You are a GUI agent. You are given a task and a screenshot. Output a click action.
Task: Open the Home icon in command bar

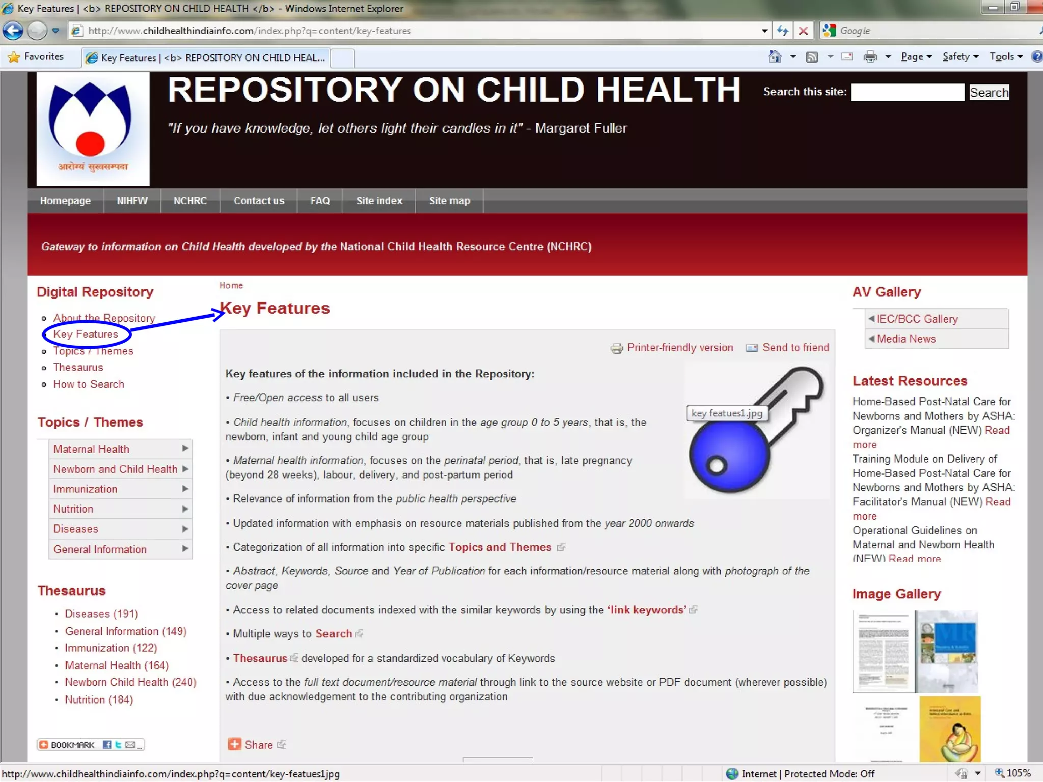pyautogui.click(x=775, y=57)
